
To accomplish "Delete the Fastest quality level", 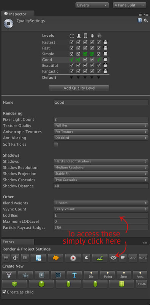I will pos(105,42).
